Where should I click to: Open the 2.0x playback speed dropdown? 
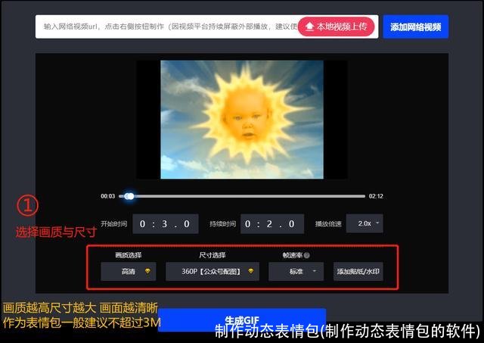[365, 223]
